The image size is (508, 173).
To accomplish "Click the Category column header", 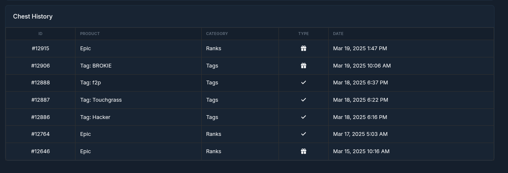I will 217,34.
